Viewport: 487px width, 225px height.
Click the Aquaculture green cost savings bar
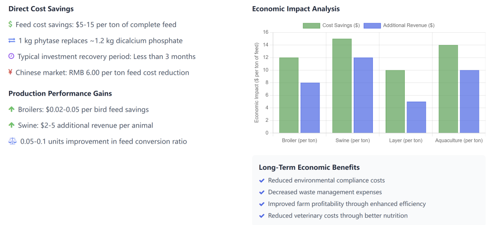tap(448, 89)
